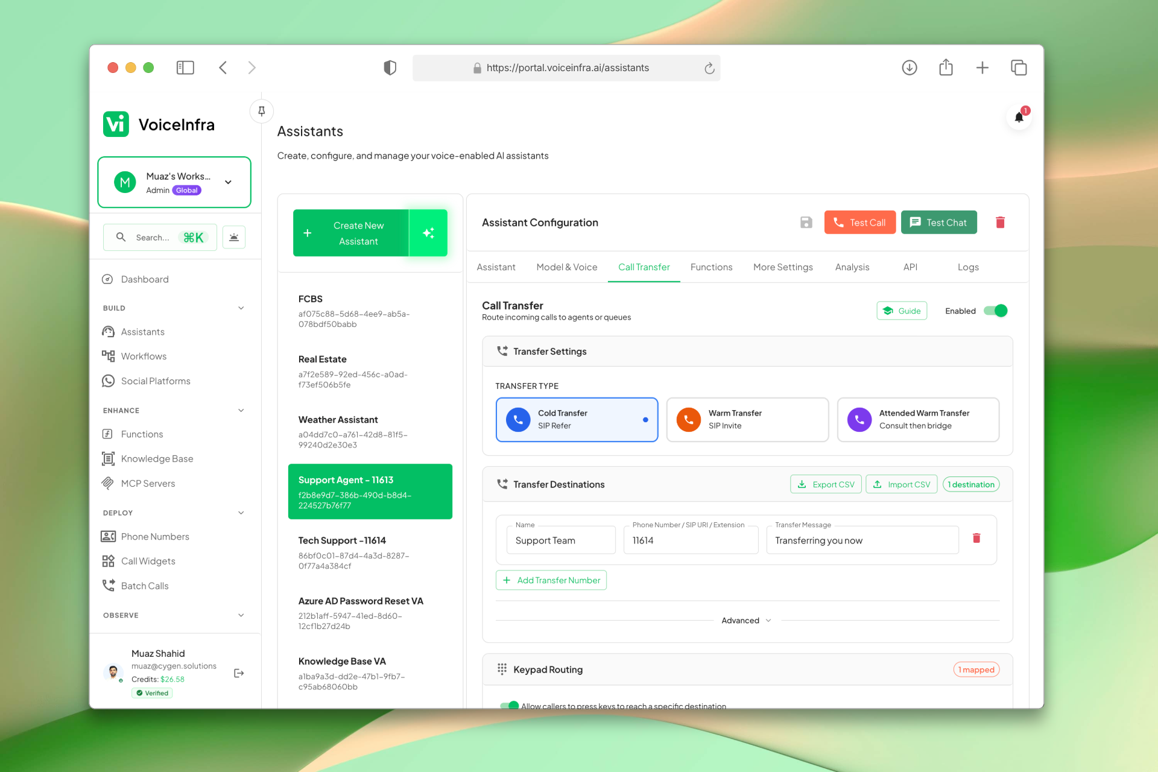Viewport: 1158px width, 772px height.
Task: Click Export CSV button
Action: coord(826,484)
